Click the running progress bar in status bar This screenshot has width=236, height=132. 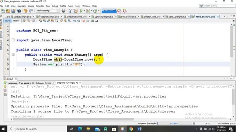coord(174,124)
